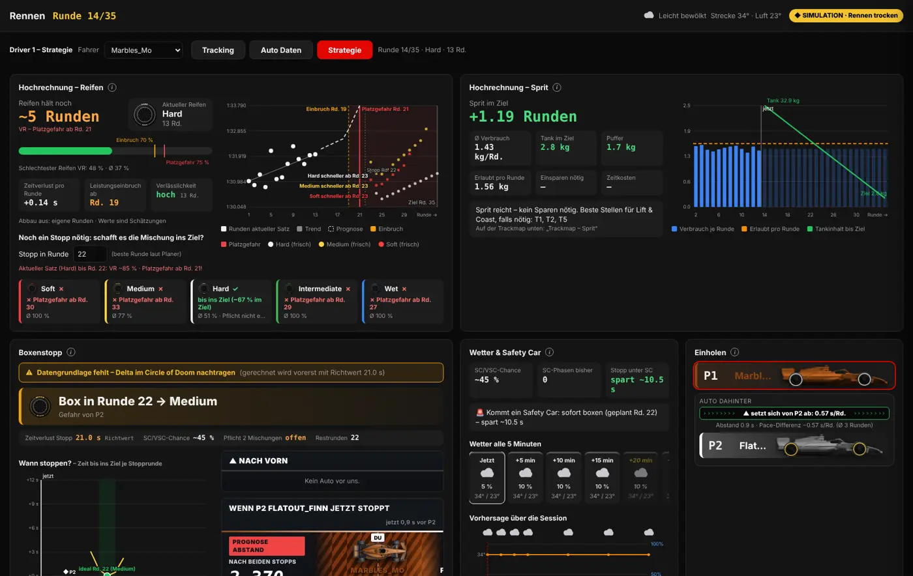
Task: Click the P2 grey car image
Action: point(828,446)
